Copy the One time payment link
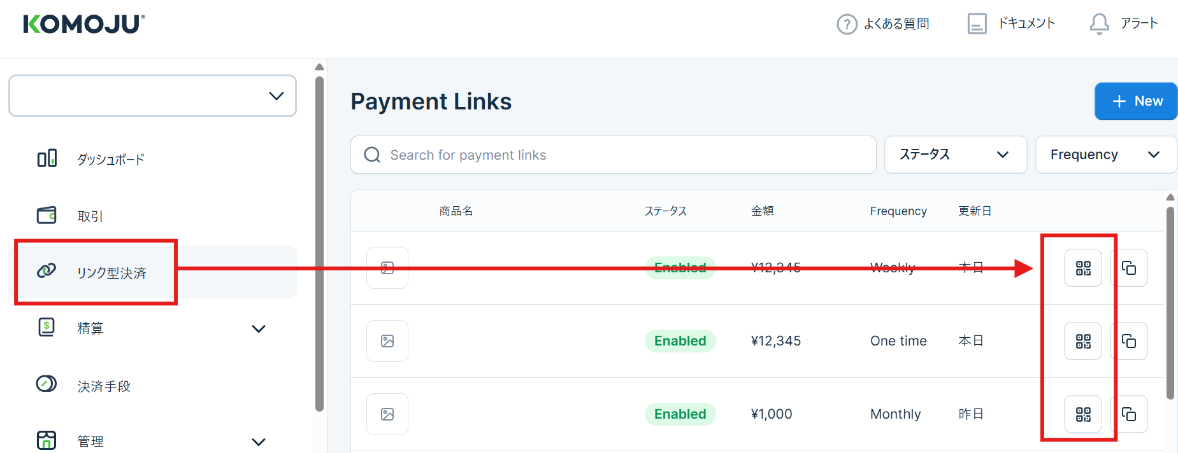 pos(1129,341)
